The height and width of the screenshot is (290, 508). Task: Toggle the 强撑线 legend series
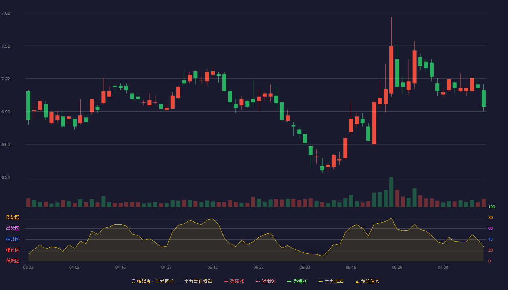pyautogui.click(x=297, y=281)
